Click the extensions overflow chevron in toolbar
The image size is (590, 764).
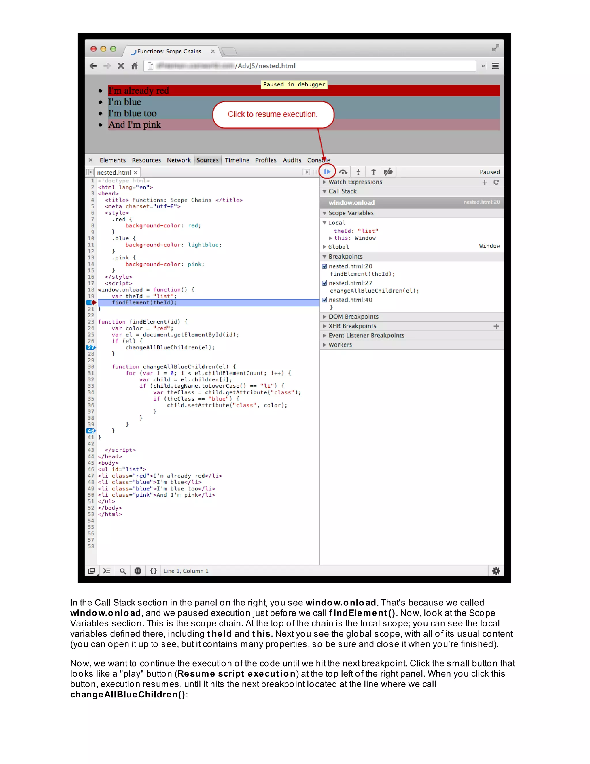click(x=483, y=66)
